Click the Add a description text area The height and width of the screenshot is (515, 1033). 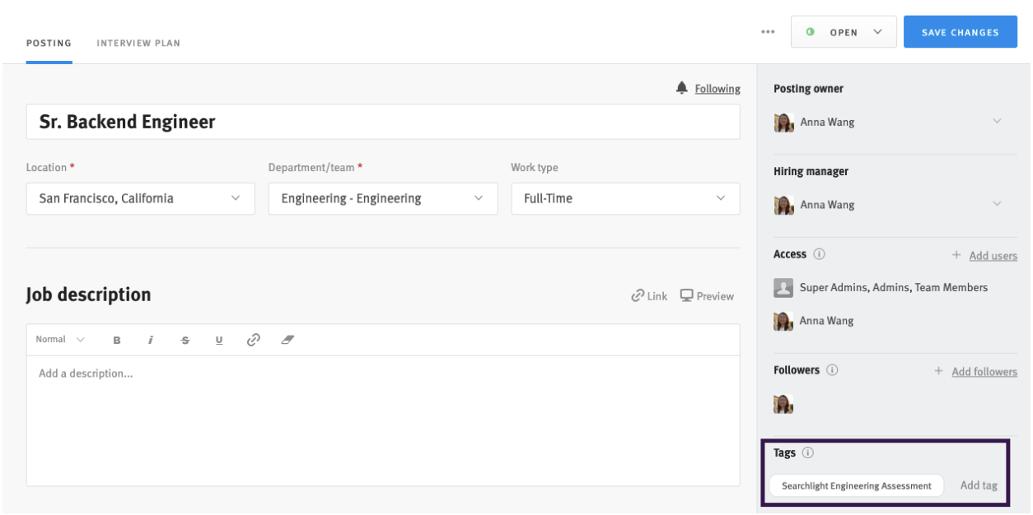click(383, 420)
